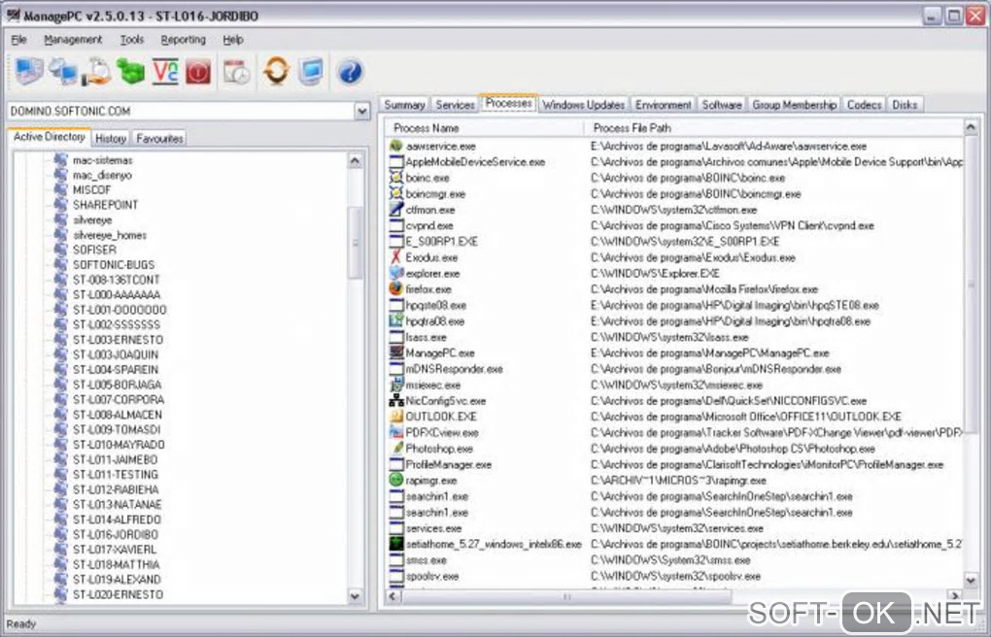The height and width of the screenshot is (637, 991).
Task: Switch to the Group Membership tab
Action: coord(794,105)
